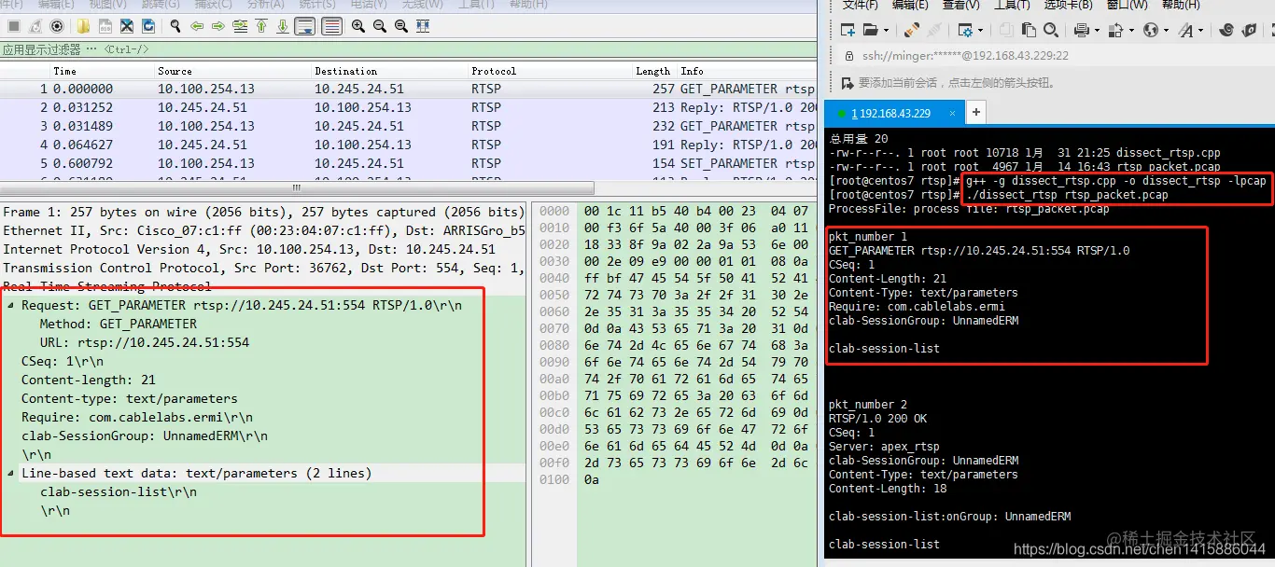Jump to last packet down-arrow icon
1275x567 pixels.
click(283, 26)
